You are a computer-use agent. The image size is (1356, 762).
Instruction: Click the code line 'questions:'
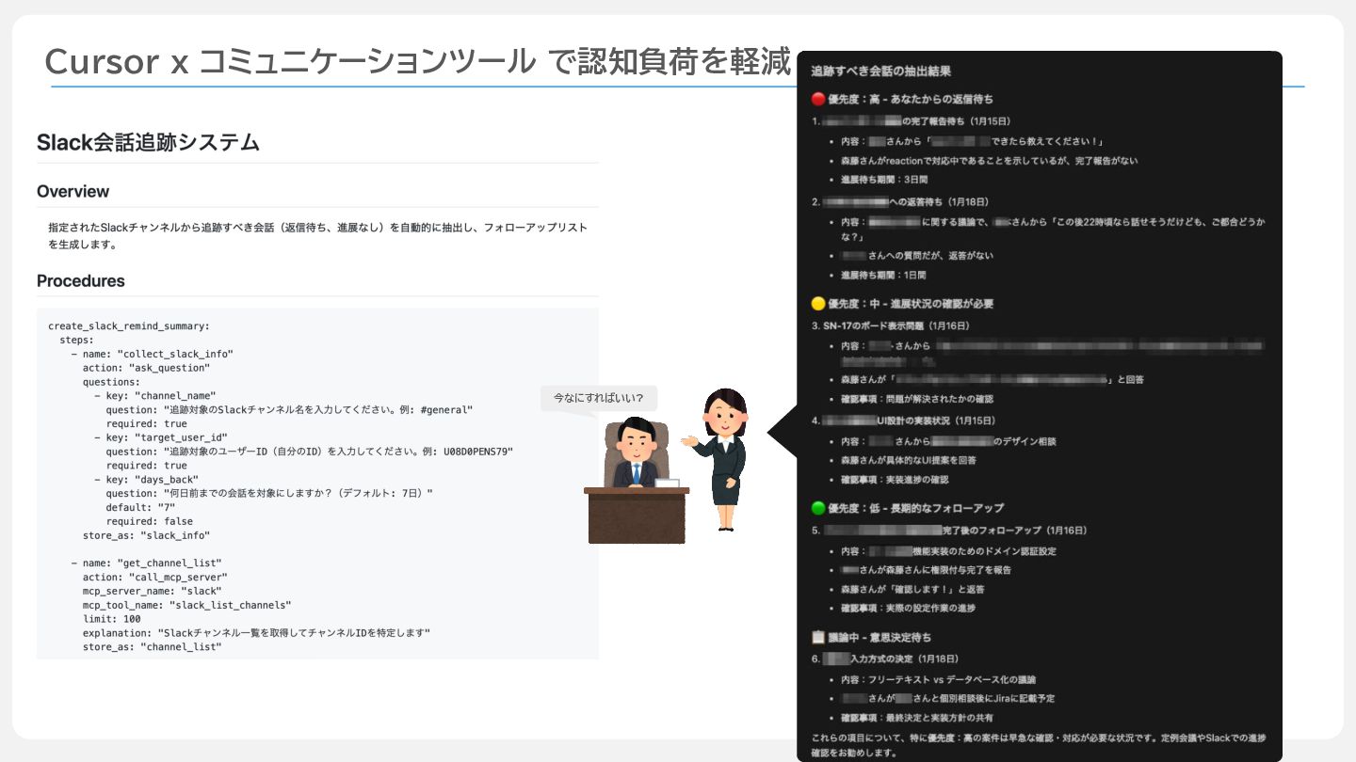click(111, 382)
